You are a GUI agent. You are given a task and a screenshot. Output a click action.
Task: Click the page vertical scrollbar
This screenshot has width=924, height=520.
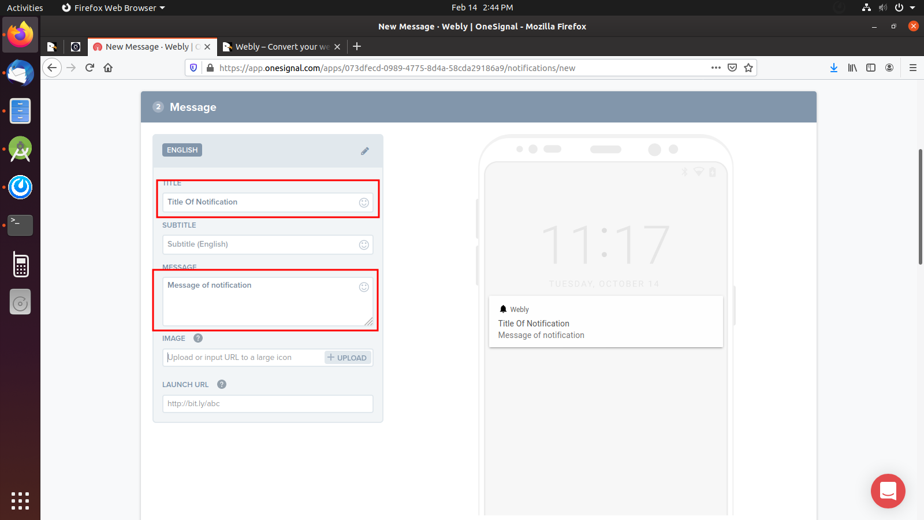point(921,207)
